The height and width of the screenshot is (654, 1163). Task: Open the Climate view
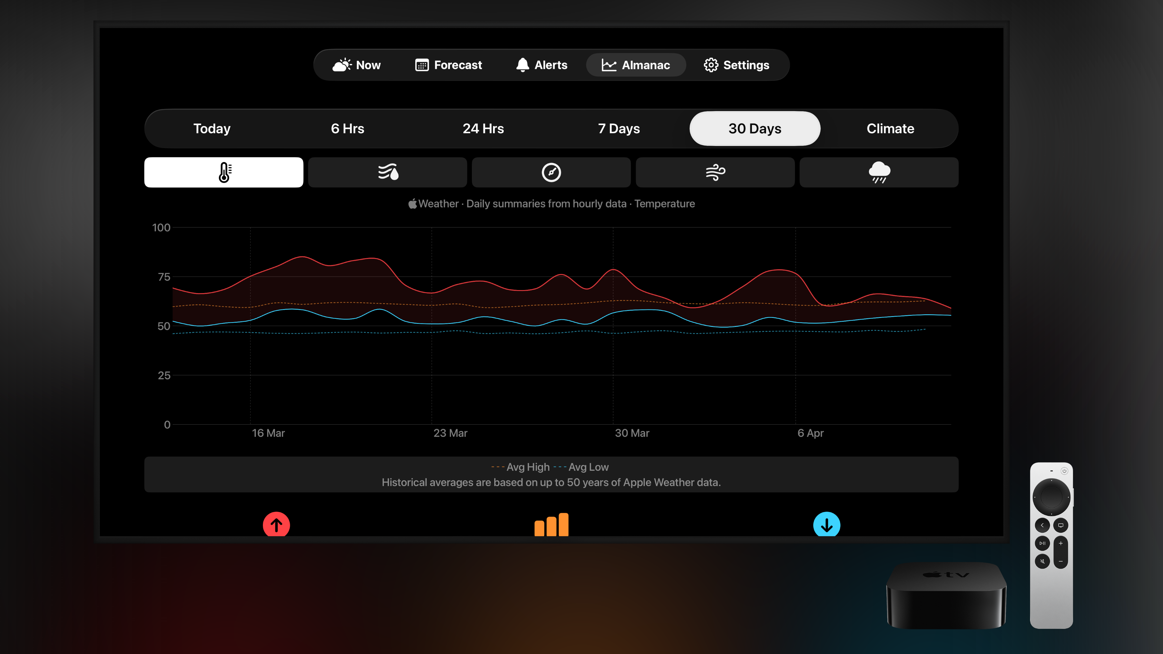tap(890, 129)
